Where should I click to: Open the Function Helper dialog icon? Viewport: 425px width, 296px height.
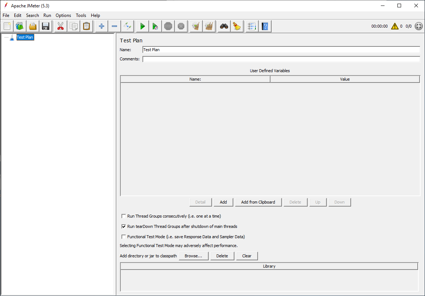pos(252,26)
